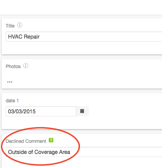Click blank area below the date field
Viewport: 162px width, 168px height.
[82, 122]
